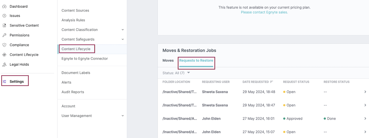The width and height of the screenshot is (369, 138).
Task: Open Audit Reports
Action: click(73, 92)
